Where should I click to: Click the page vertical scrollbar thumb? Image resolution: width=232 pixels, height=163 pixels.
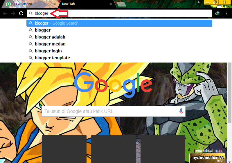230,92
